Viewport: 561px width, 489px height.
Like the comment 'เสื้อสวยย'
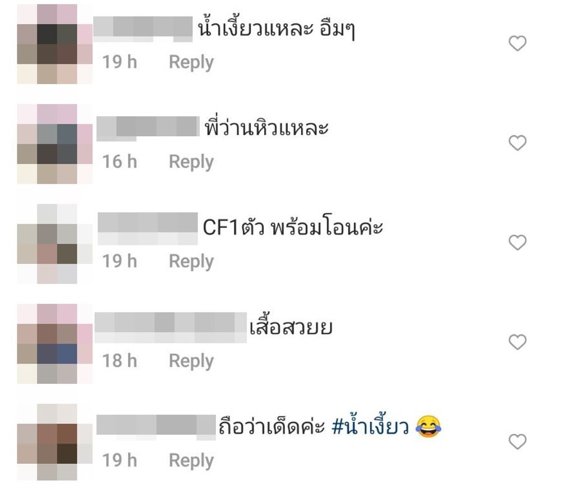[x=517, y=342]
